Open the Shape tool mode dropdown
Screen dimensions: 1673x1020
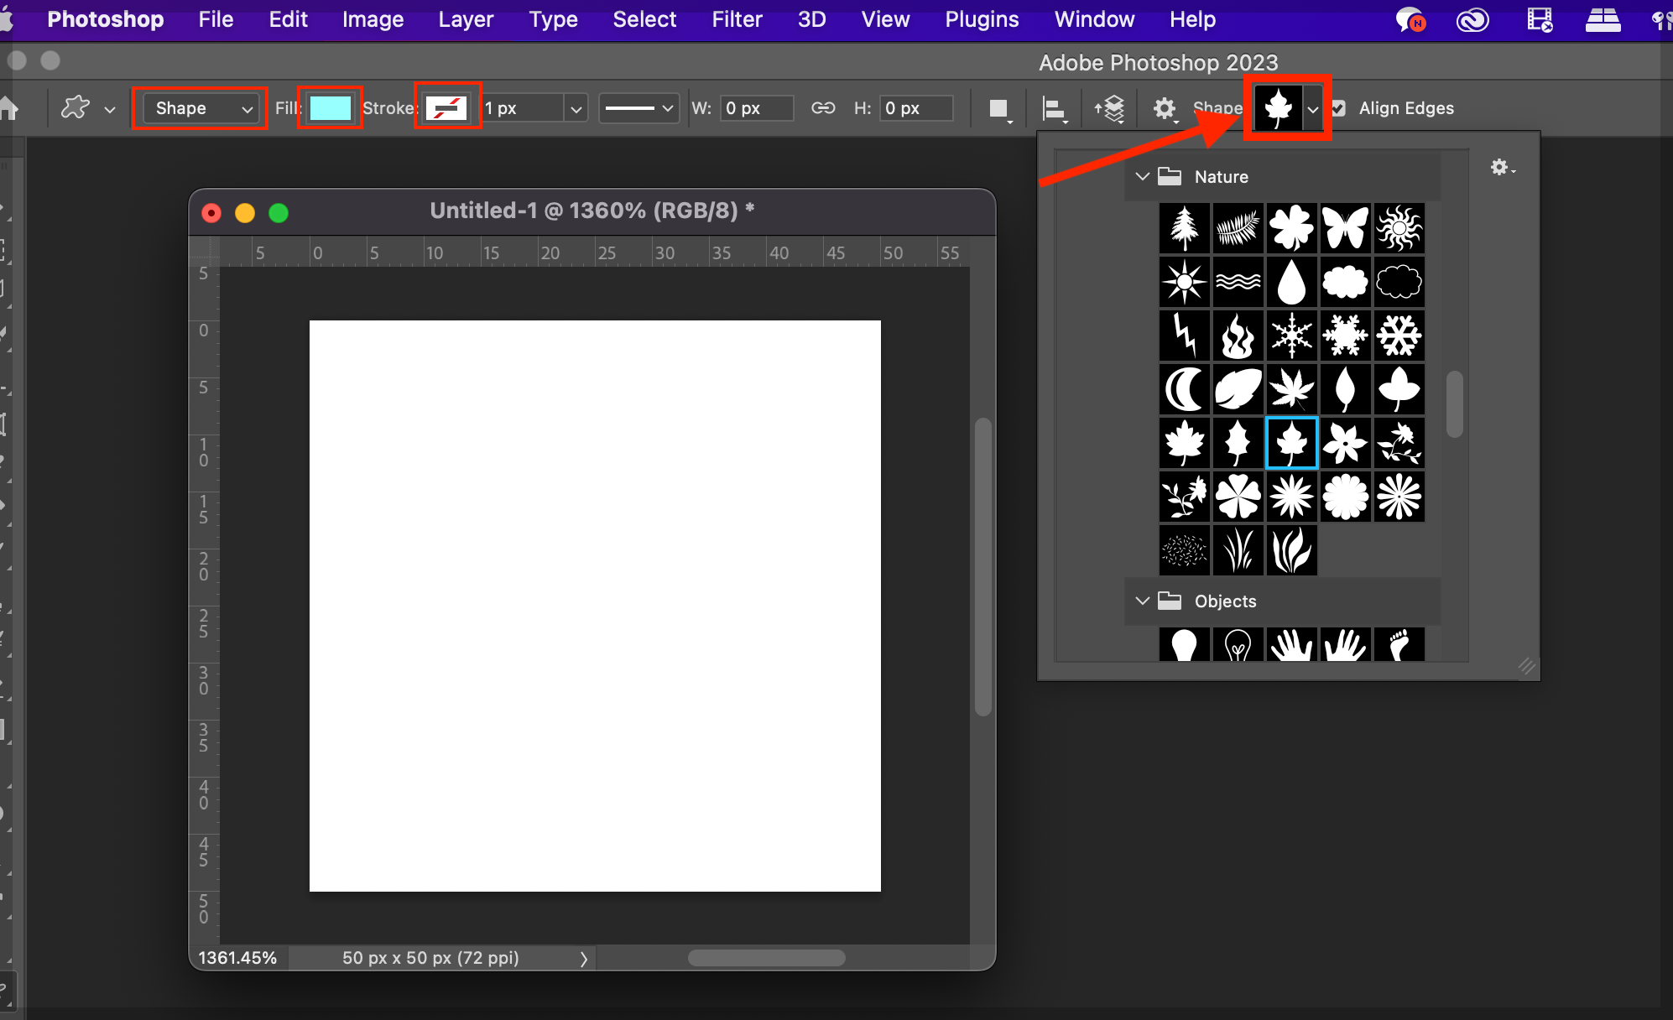click(x=201, y=108)
